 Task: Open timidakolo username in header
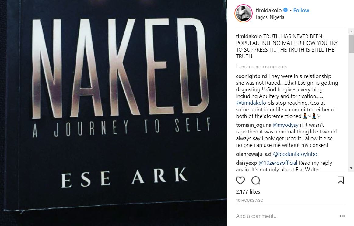[x=269, y=10]
